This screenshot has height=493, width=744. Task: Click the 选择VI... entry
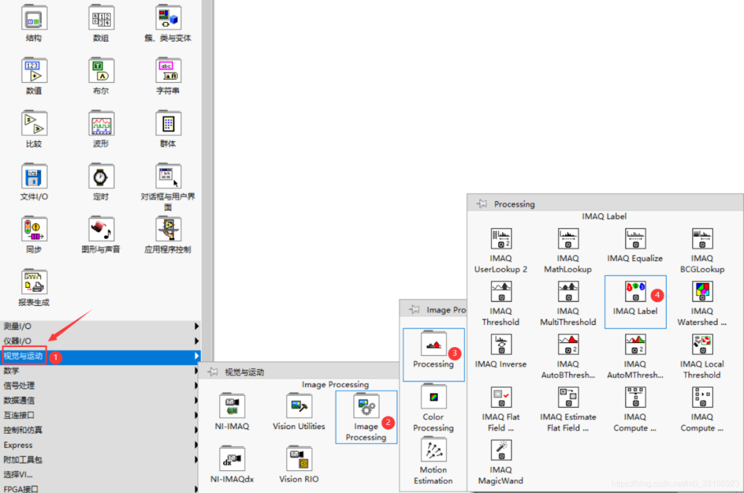(x=100, y=474)
